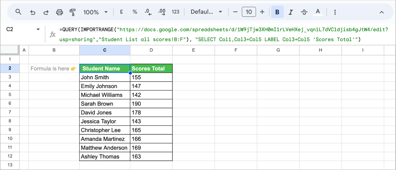Viewport: 396px width, 170px height.
Task: Toggle strikethrough formatting
Action: (304, 12)
